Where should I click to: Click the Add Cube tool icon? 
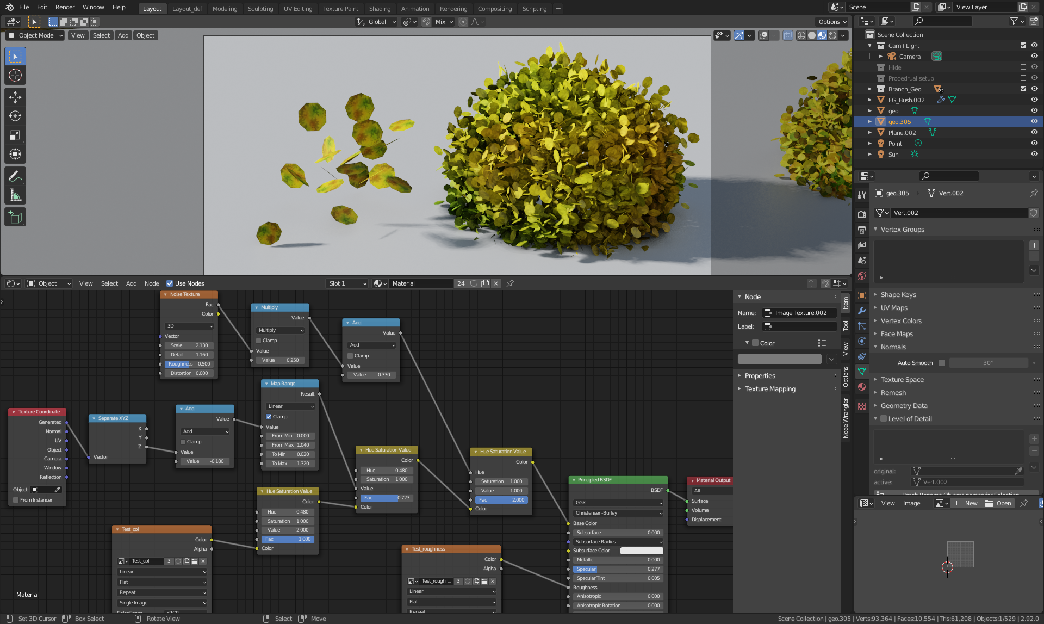tap(15, 218)
